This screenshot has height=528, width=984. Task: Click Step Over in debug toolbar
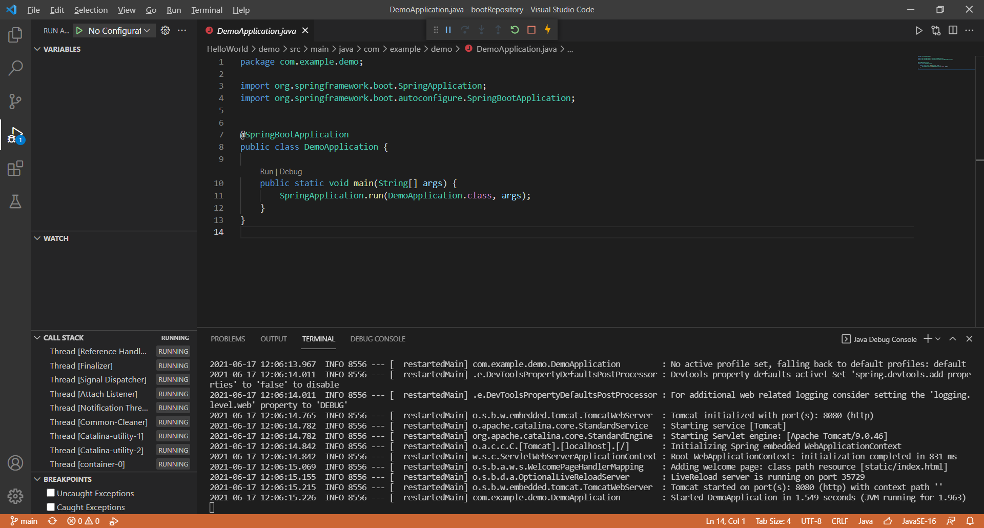click(465, 30)
